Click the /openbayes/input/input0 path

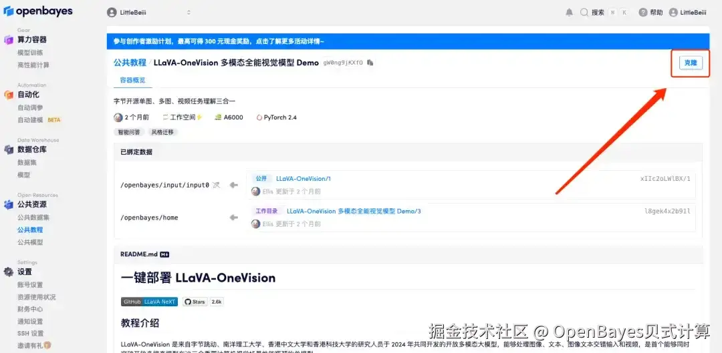tap(165, 185)
